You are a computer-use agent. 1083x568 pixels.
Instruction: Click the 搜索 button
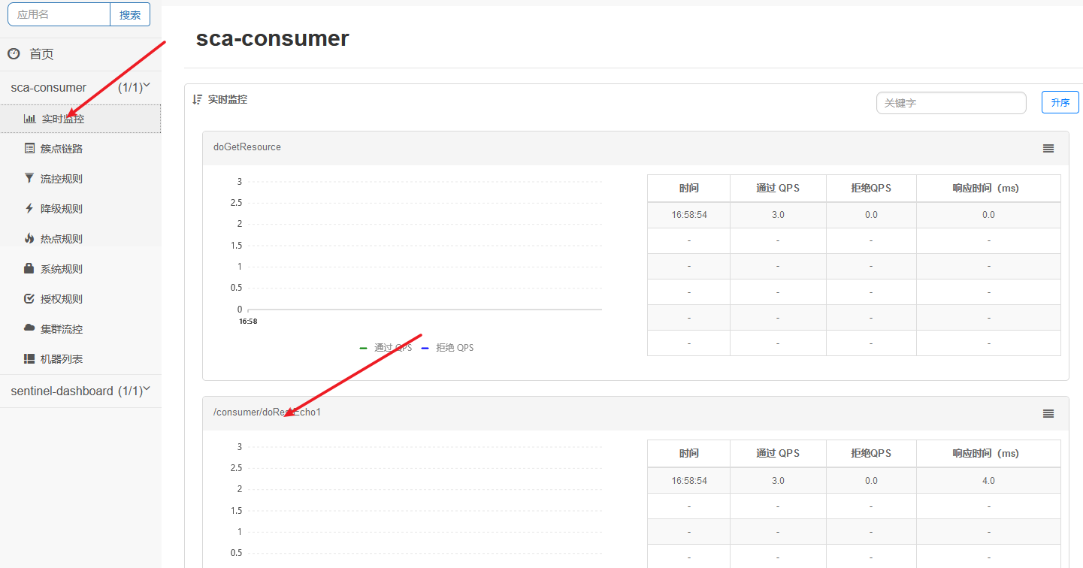pyautogui.click(x=130, y=14)
